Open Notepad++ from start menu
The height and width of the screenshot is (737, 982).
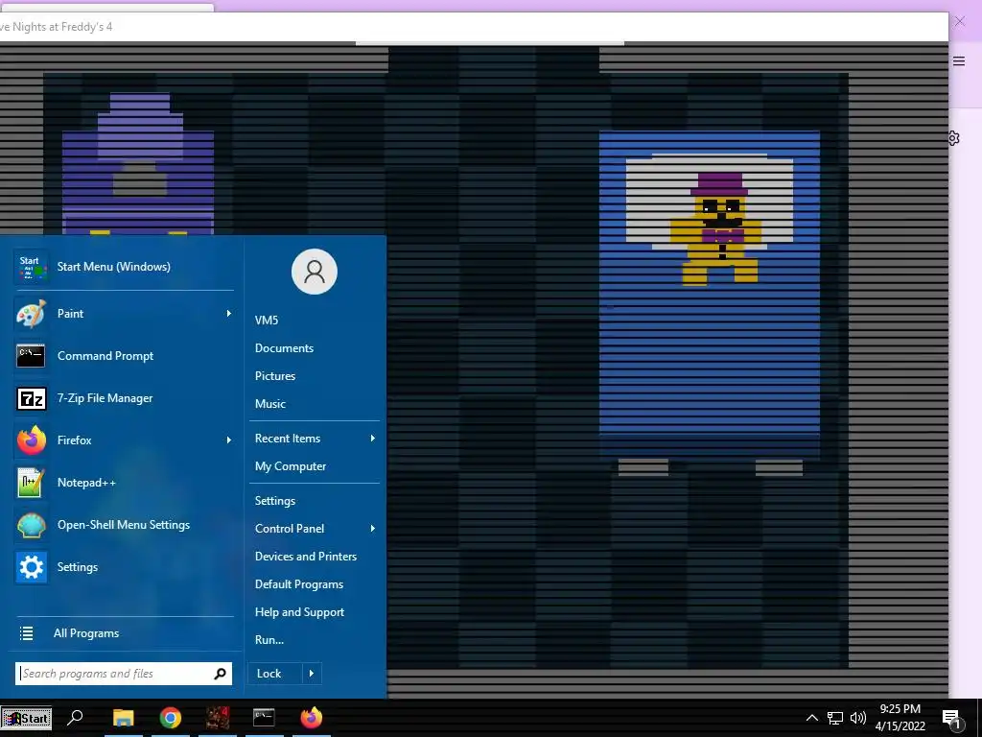tap(124, 483)
